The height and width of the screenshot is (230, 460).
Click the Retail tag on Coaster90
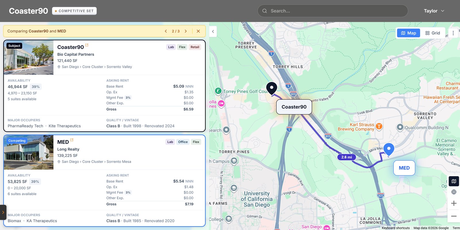coord(195,47)
